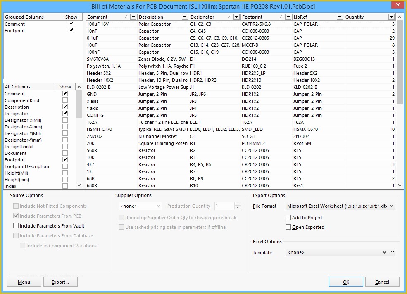
Task: Select the HSMH-C170 comment cell
Action: [112, 129]
